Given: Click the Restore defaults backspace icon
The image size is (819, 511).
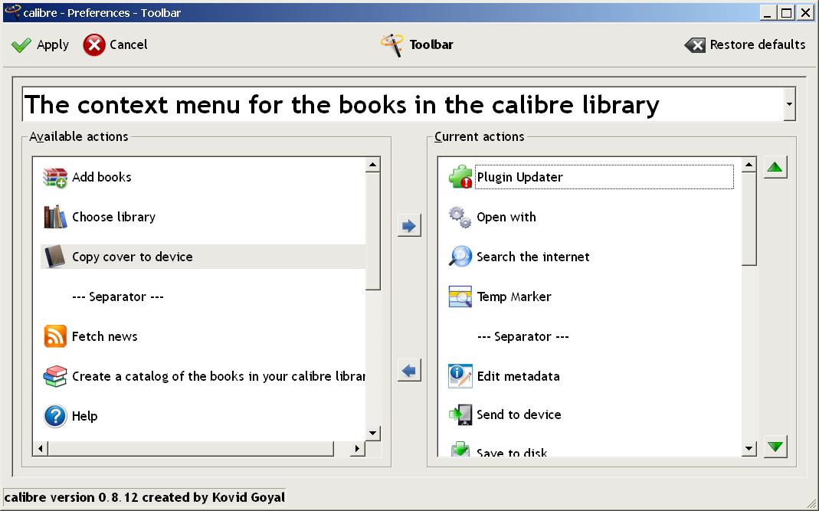Looking at the screenshot, I should click(x=695, y=45).
